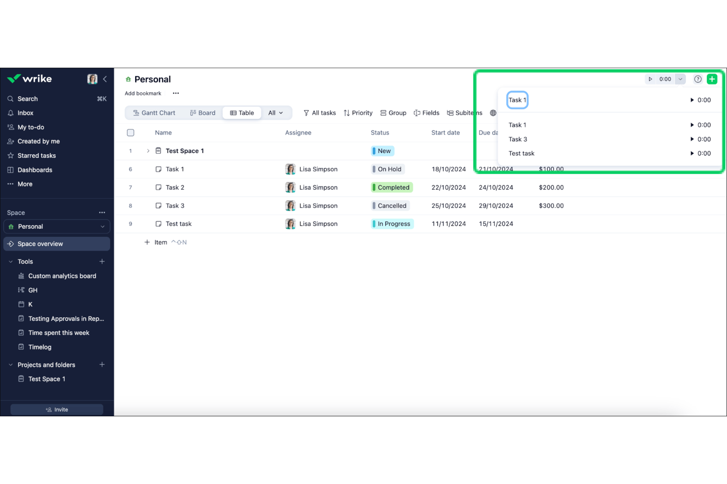
Task: Collapse the sidebar with the arrow
Action: 105,79
